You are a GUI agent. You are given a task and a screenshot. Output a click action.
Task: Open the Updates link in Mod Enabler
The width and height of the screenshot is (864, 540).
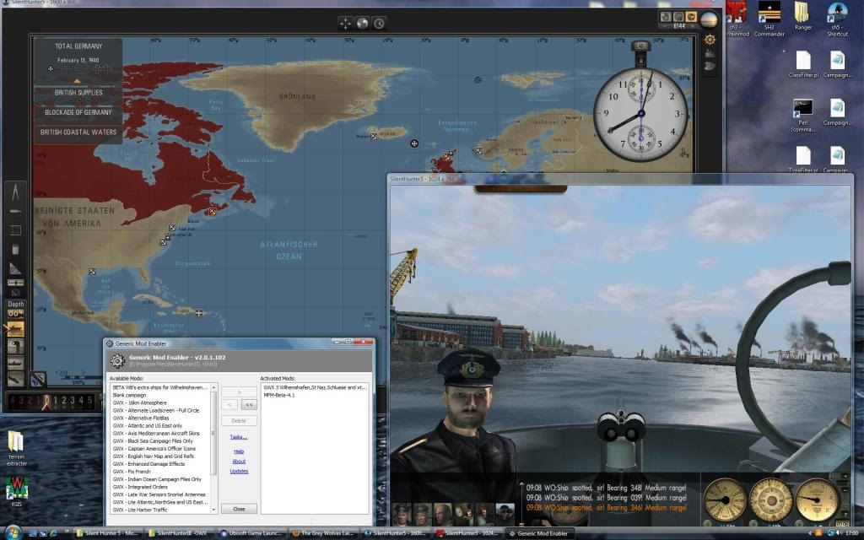(x=239, y=471)
